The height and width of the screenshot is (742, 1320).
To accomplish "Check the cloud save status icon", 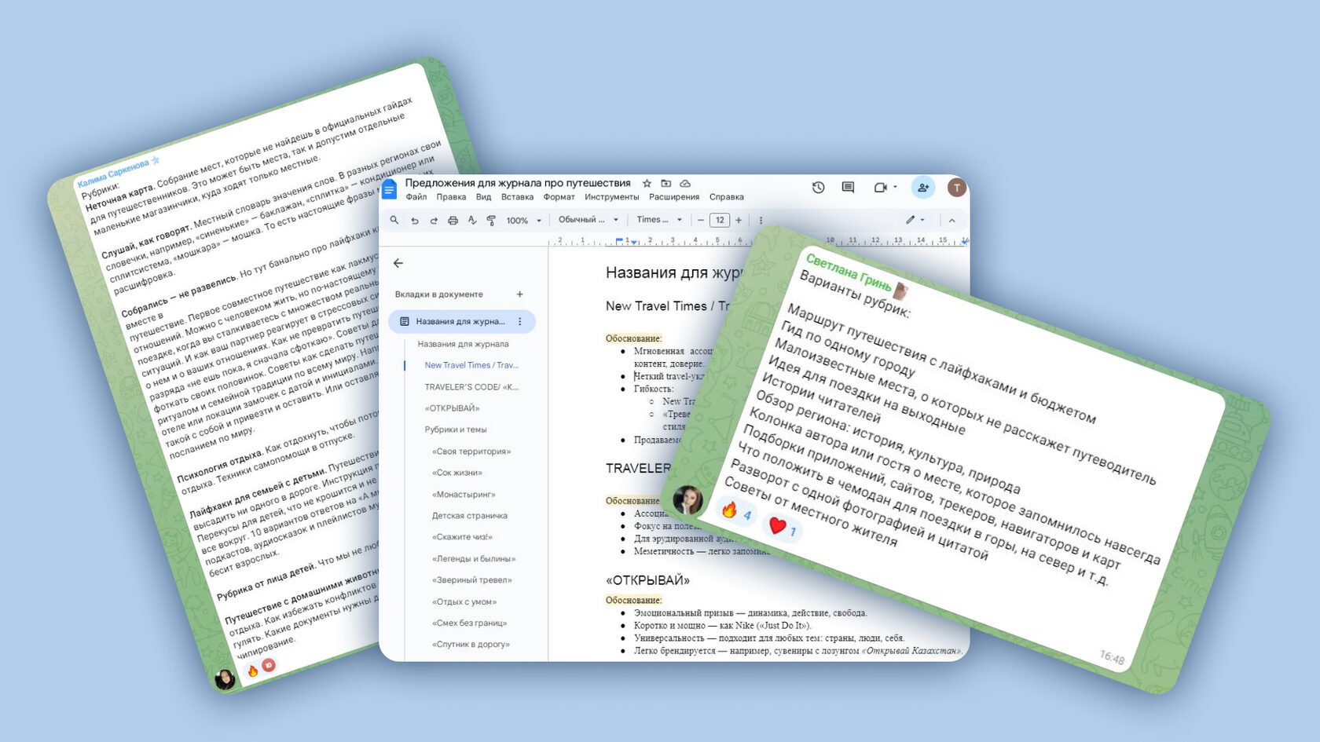I will pyautogui.click(x=685, y=183).
